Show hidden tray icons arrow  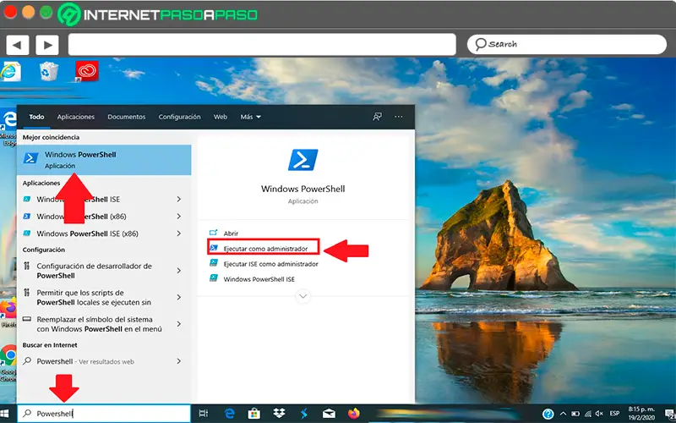563,414
